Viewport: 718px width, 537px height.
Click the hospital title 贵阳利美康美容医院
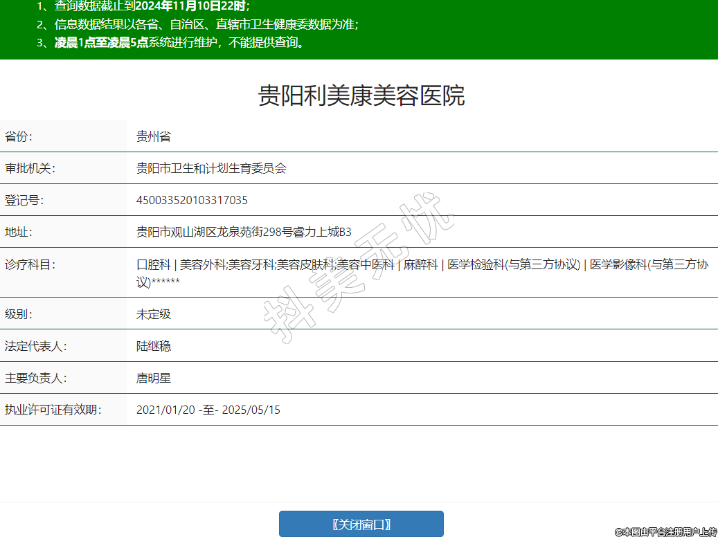point(361,95)
